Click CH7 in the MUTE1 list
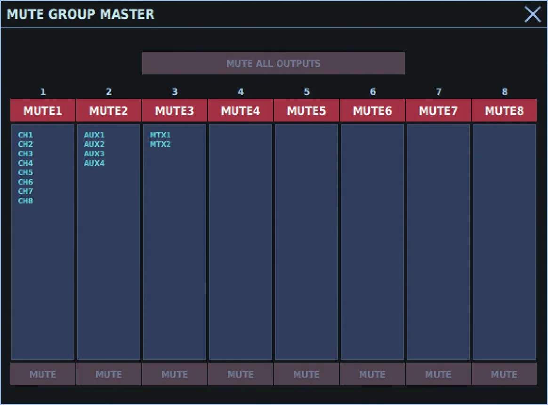 pyautogui.click(x=25, y=191)
